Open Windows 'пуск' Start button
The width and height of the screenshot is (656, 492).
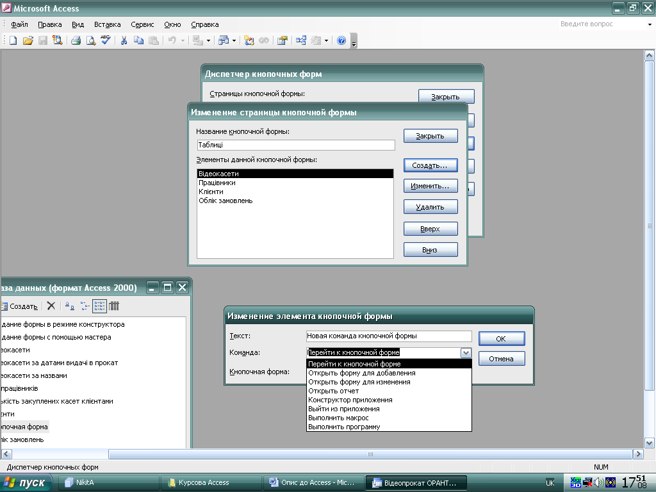pyautogui.click(x=26, y=483)
